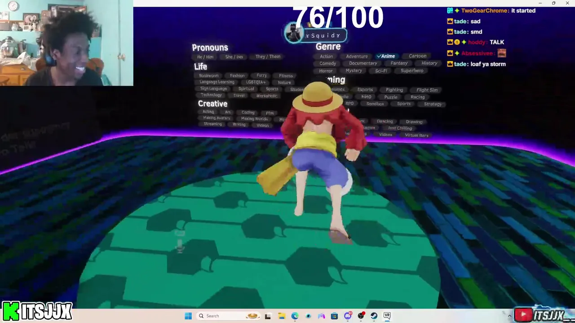Select the Virtual Bars tag

[x=416, y=135]
